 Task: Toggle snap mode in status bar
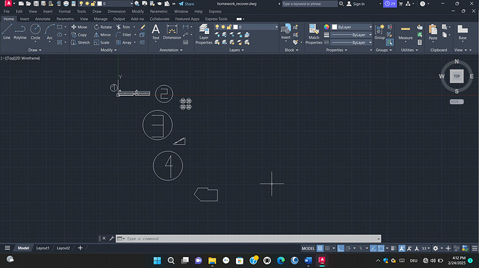(x=328, y=248)
